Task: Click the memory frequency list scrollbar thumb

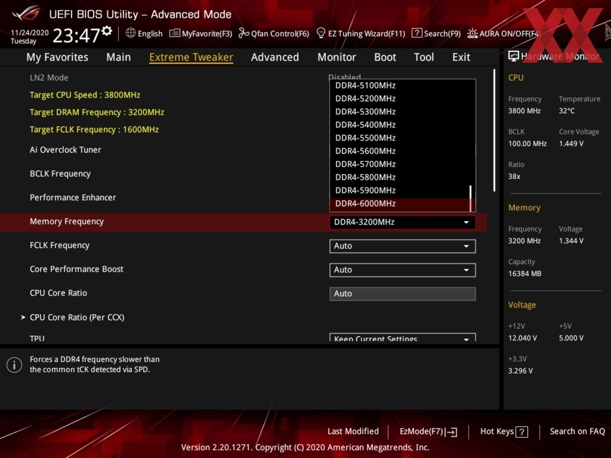Action: click(471, 198)
